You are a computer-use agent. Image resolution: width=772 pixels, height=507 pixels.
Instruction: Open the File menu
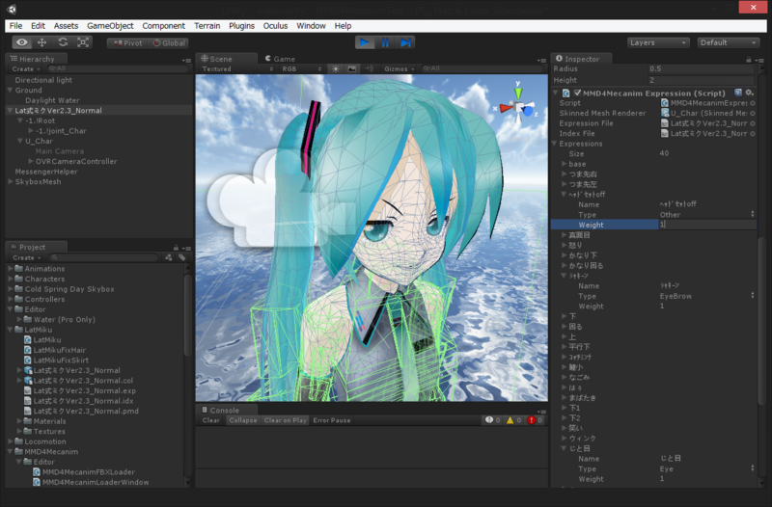click(x=15, y=26)
